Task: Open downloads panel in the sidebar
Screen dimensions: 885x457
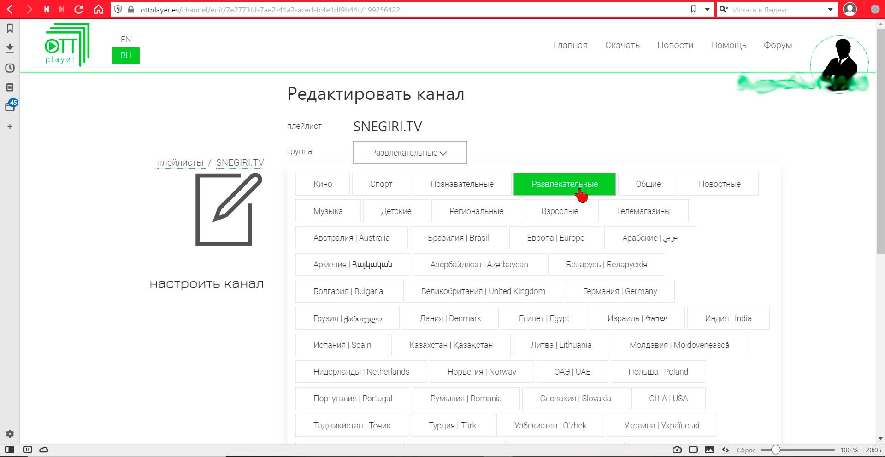Action: coord(10,48)
